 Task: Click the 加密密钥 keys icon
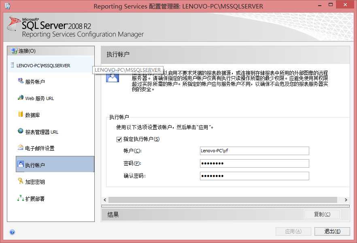tap(21, 181)
